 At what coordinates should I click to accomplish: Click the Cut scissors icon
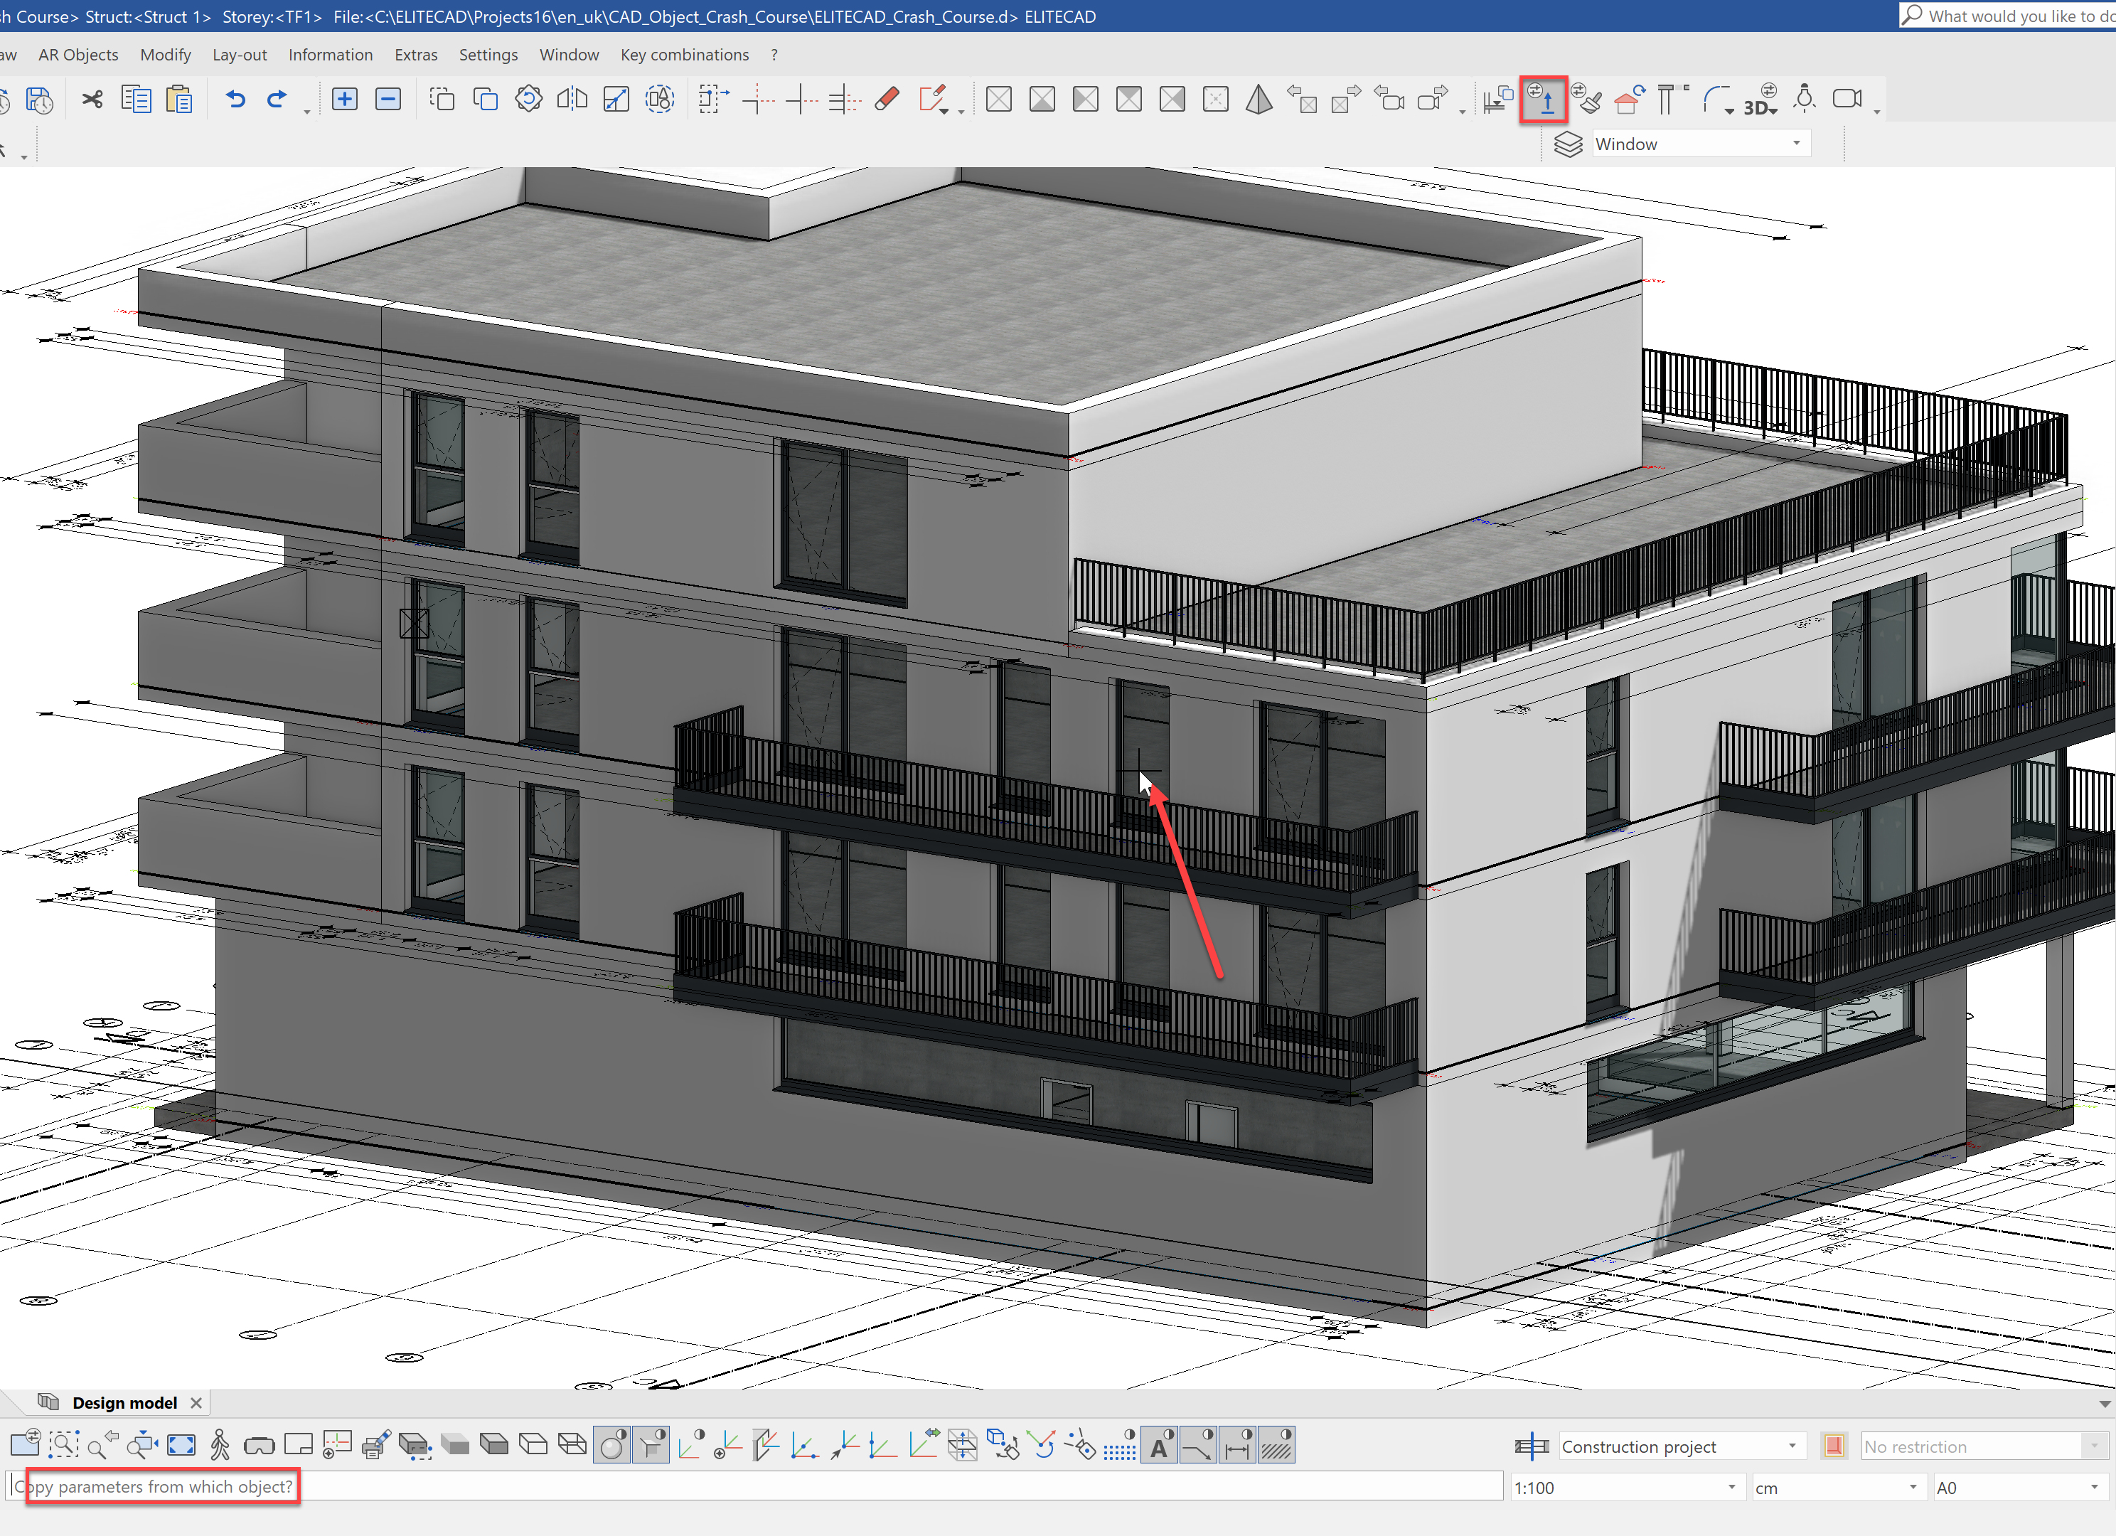tap(92, 99)
